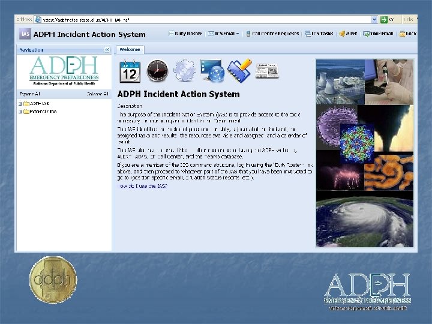The height and width of the screenshot is (324, 432).
Task: Collapse the Navigation panel with double-arrow
Action: (x=107, y=50)
